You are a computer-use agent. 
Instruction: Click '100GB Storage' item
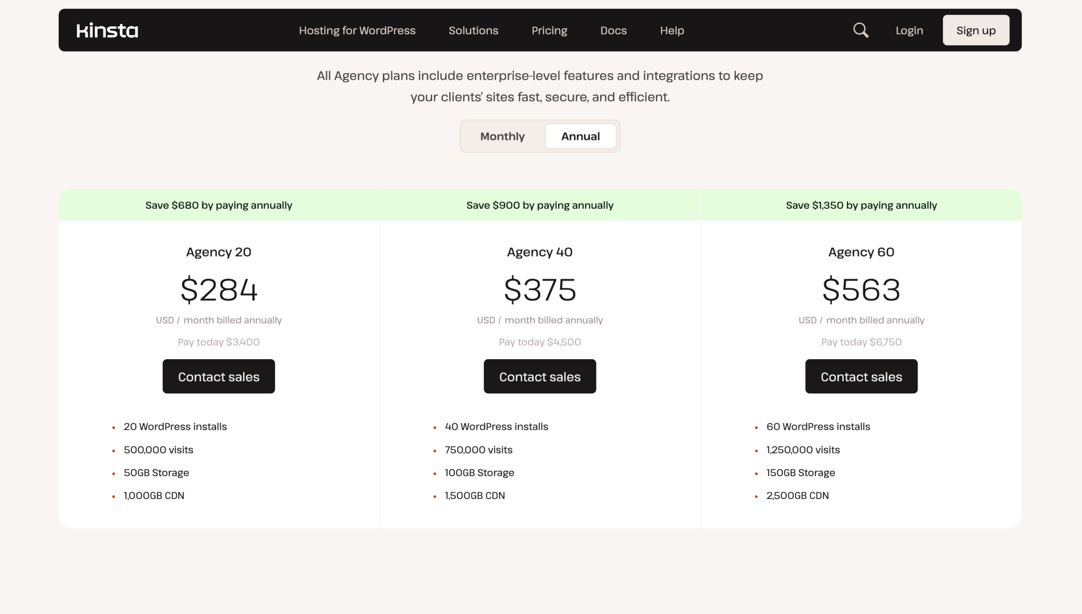coord(479,472)
